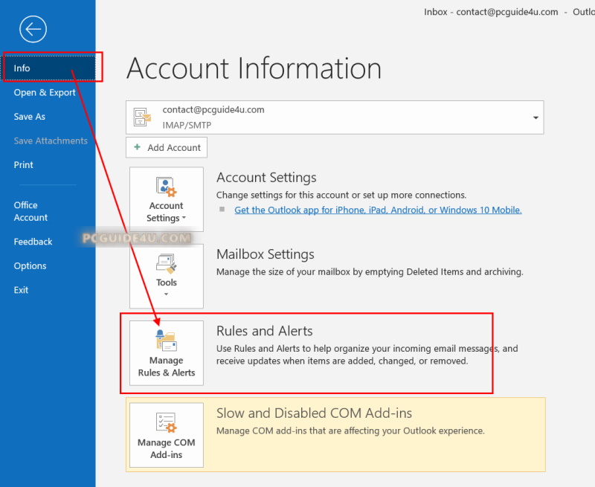Image resolution: width=595 pixels, height=487 pixels.
Task: Click the green plus Add Account icon
Action: tap(137, 148)
